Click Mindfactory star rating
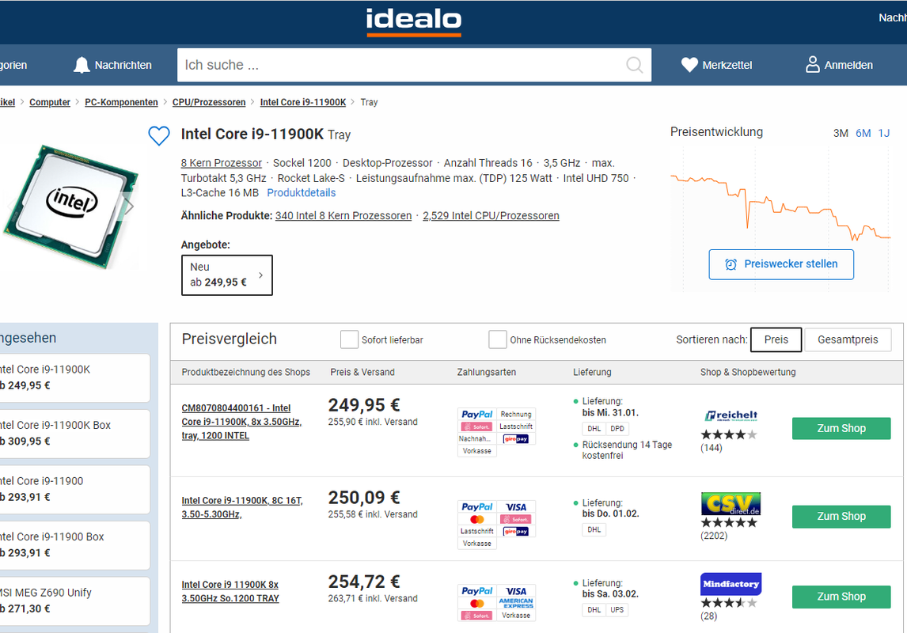This screenshot has height=633, width=907. [x=729, y=603]
